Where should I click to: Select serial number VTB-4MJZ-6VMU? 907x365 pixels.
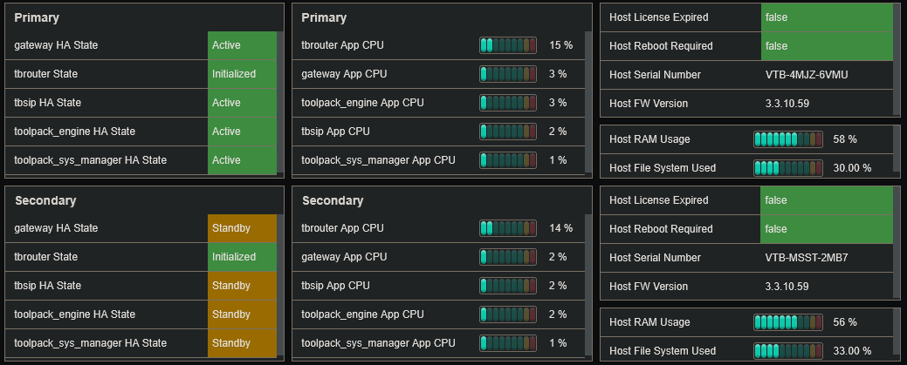(x=806, y=75)
